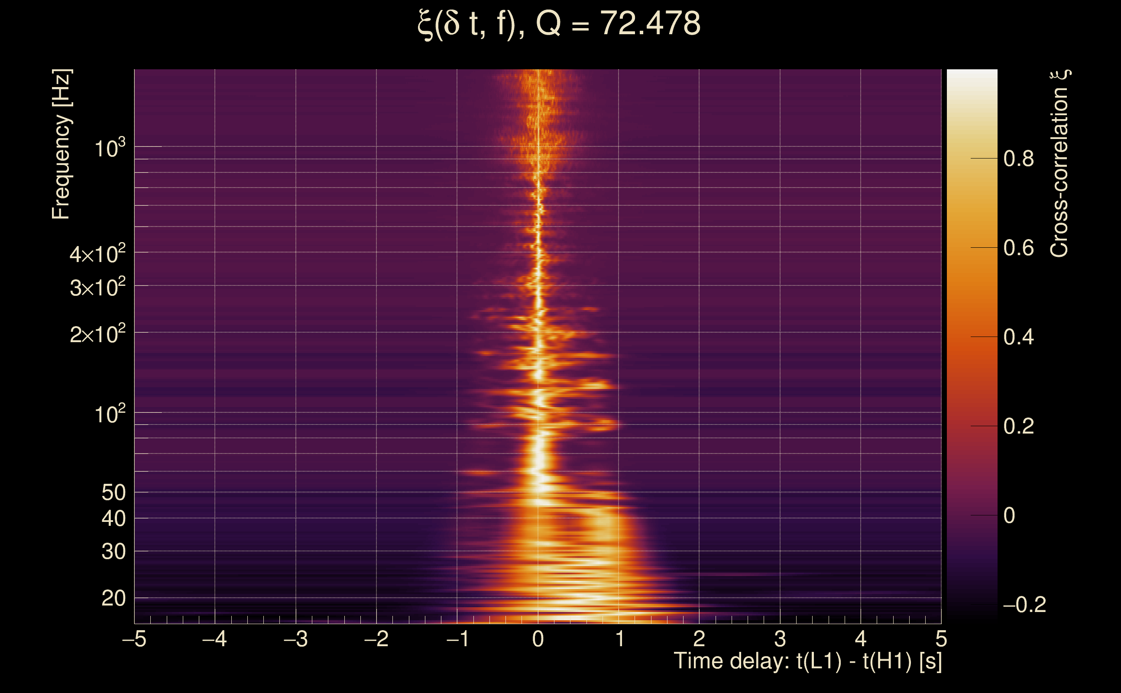This screenshot has height=693, width=1121.
Task: Click the 2×10² frequency tick label
Action: pyautogui.click(x=97, y=334)
